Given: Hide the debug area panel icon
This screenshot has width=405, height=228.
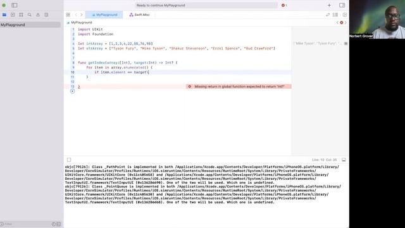Looking at the screenshot, I should [x=344, y=160].
